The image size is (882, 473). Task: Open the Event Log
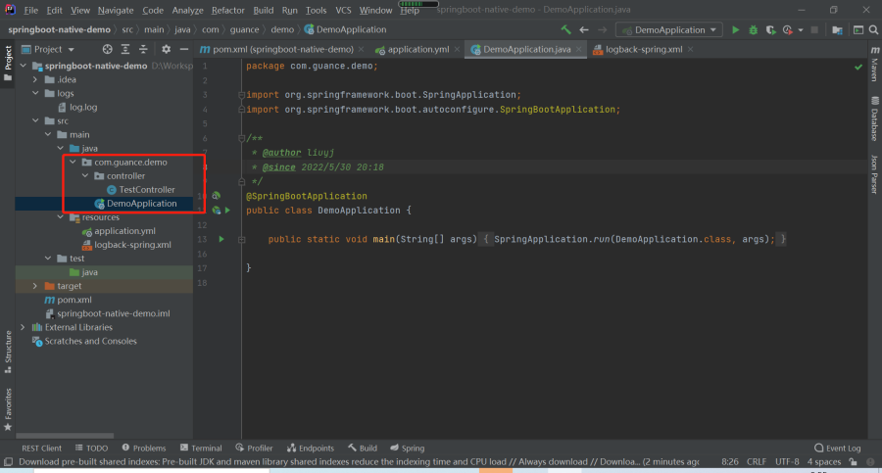pyautogui.click(x=838, y=449)
